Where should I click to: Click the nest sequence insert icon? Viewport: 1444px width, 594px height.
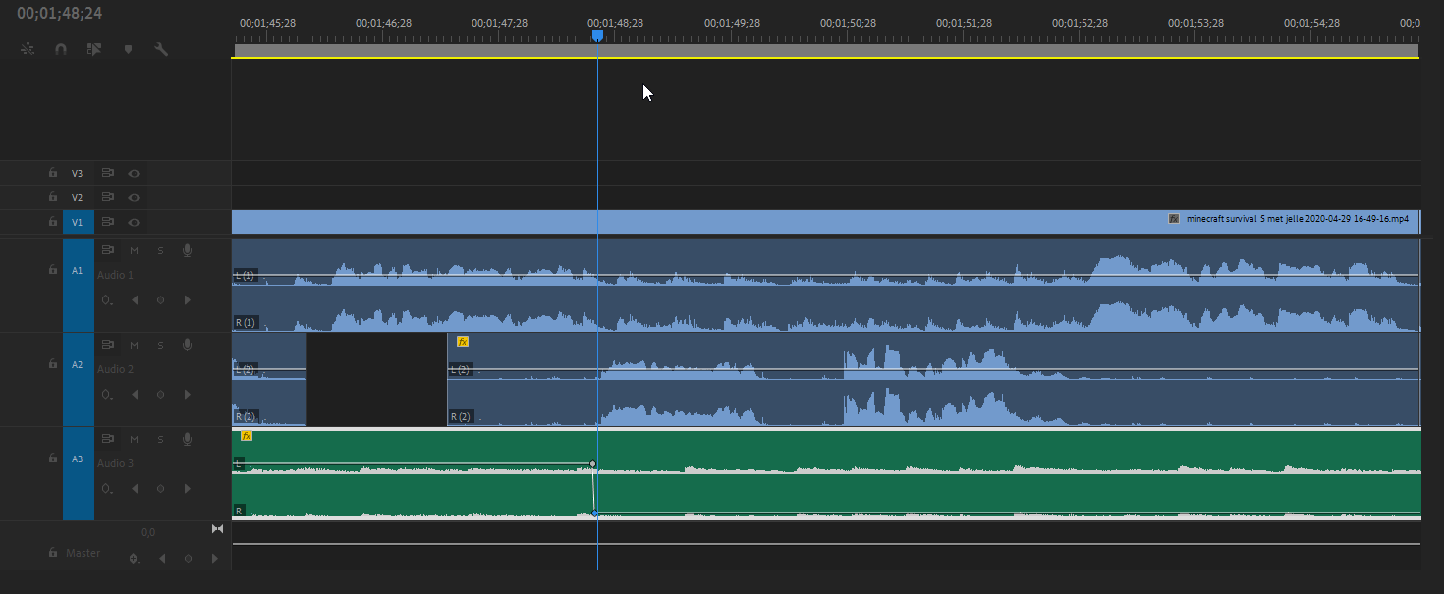tap(28, 49)
